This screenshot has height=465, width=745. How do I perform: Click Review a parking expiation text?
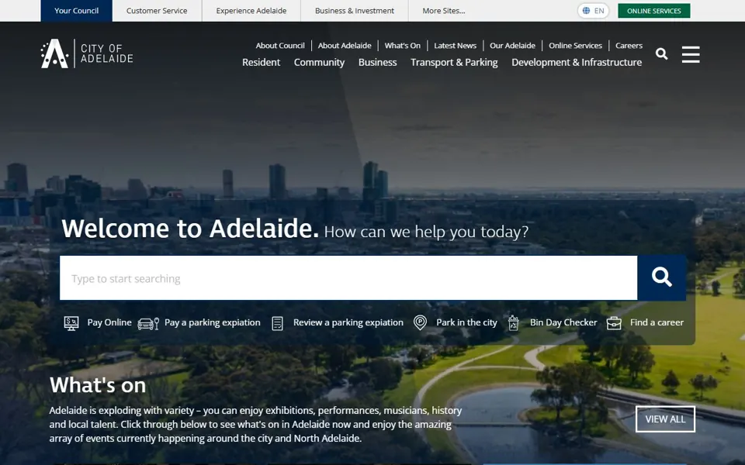(348, 322)
